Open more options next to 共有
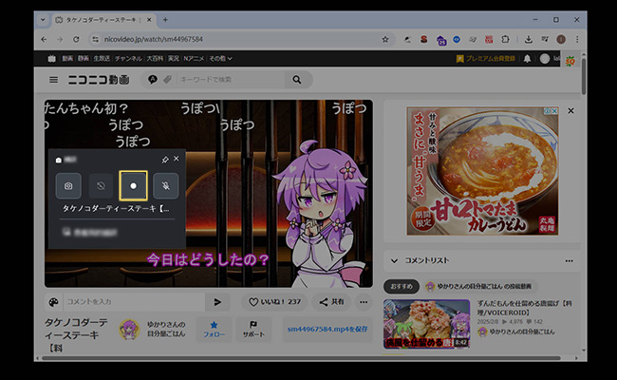This screenshot has width=617, height=380. point(364,302)
